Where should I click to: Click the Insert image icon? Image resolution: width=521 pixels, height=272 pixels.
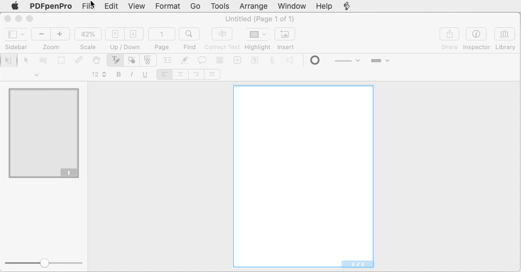284,34
